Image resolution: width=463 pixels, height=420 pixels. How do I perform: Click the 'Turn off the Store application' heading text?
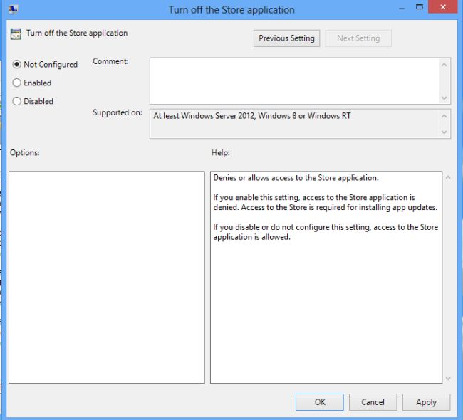pos(77,33)
